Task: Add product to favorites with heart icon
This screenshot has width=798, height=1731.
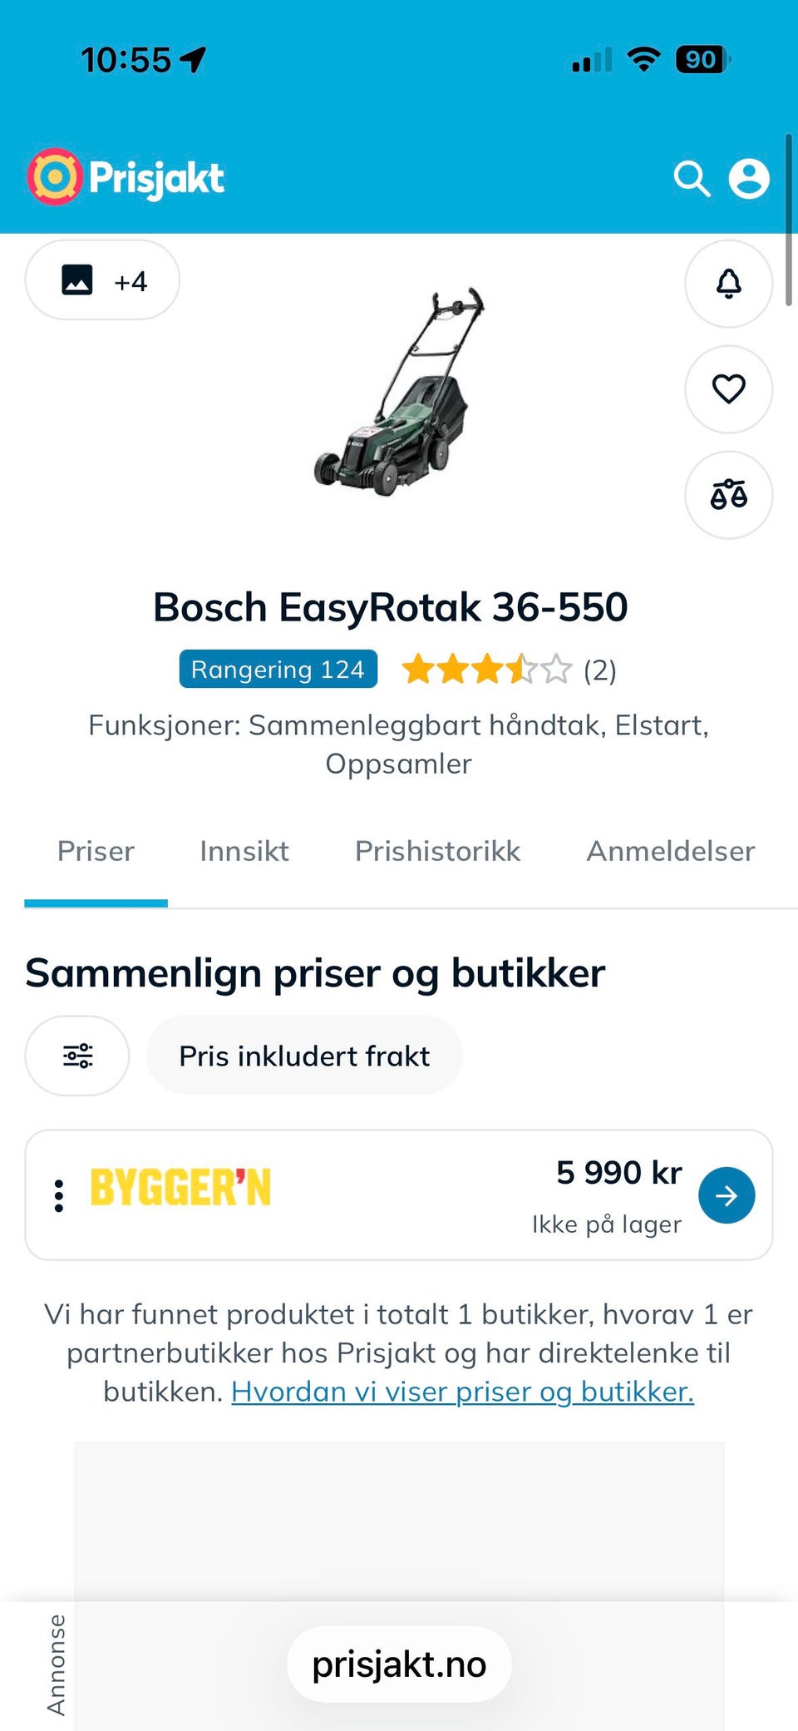Action: pyautogui.click(x=729, y=389)
